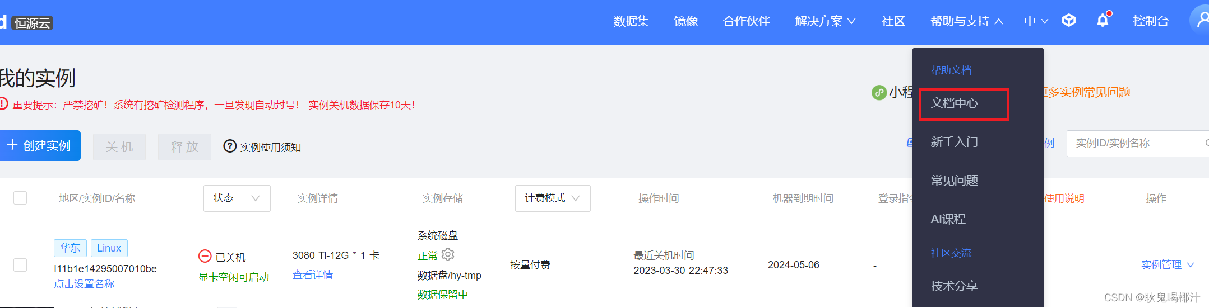Click the 实例存储 column header
1209x308 pixels.
point(443,198)
